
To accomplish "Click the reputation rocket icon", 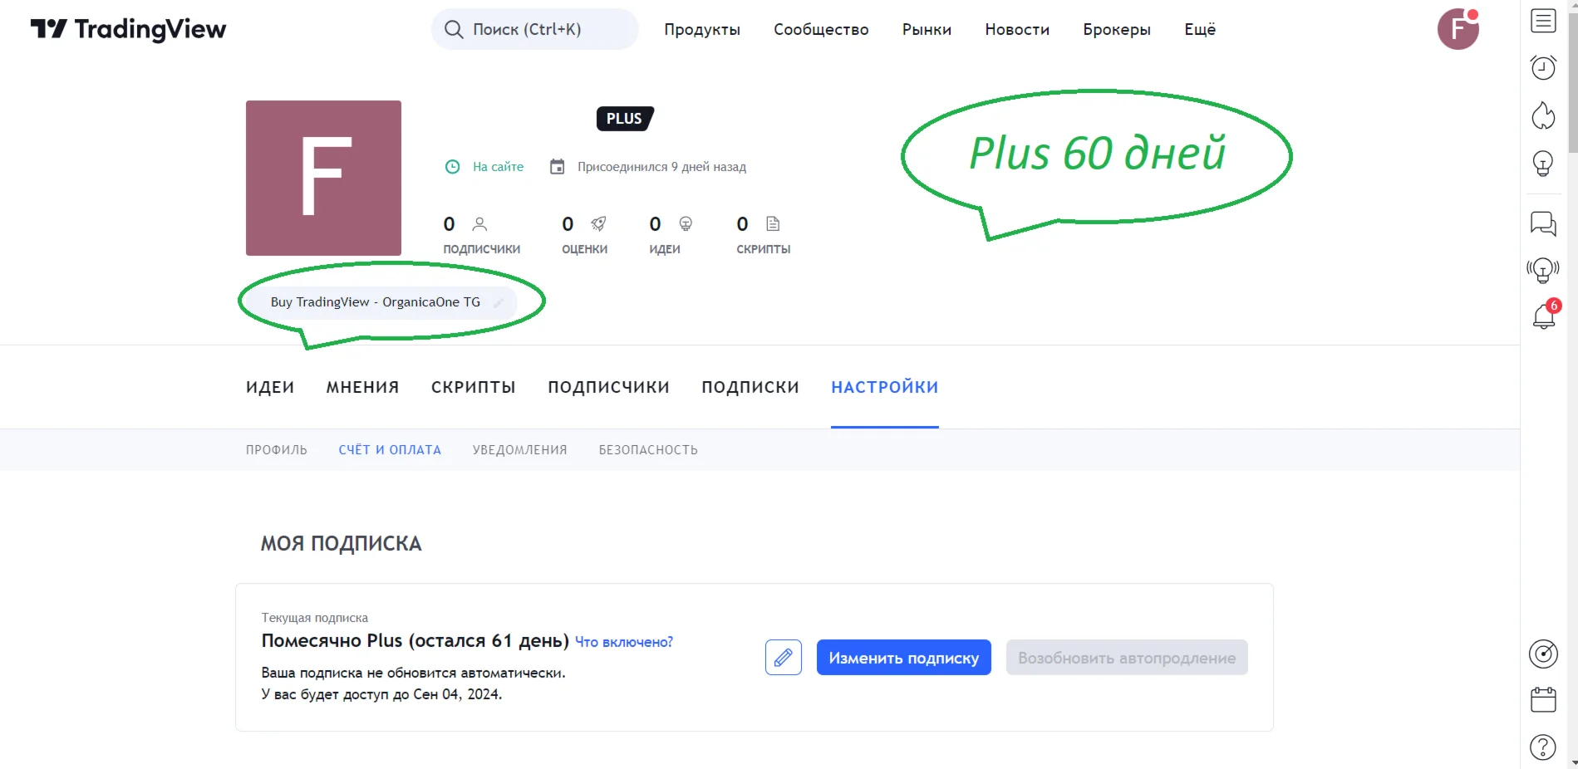I will pos(598,224).
